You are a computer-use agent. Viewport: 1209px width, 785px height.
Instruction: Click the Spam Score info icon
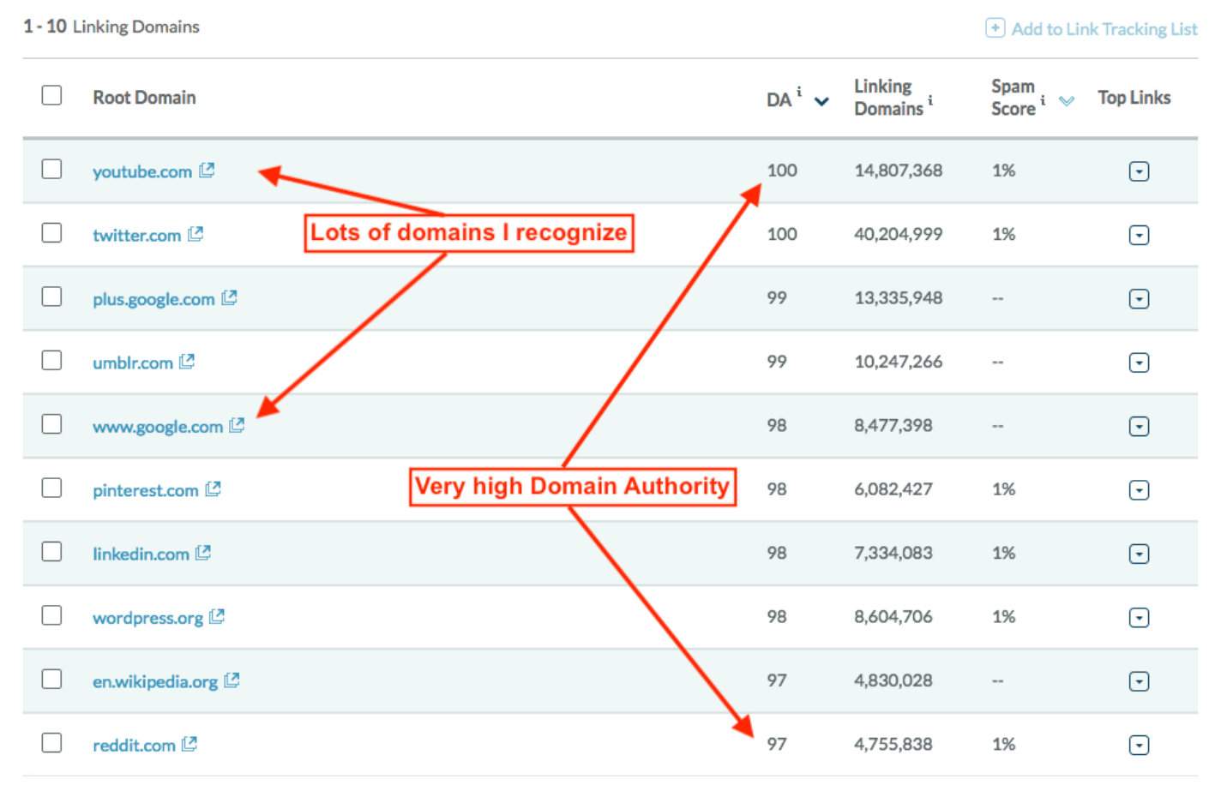(x=1043, y=100)
